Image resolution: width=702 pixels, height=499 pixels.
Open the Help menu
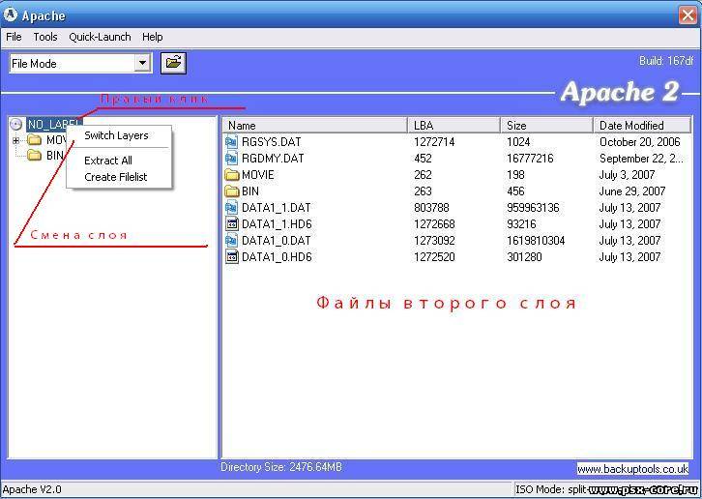[x=152, y=37]
